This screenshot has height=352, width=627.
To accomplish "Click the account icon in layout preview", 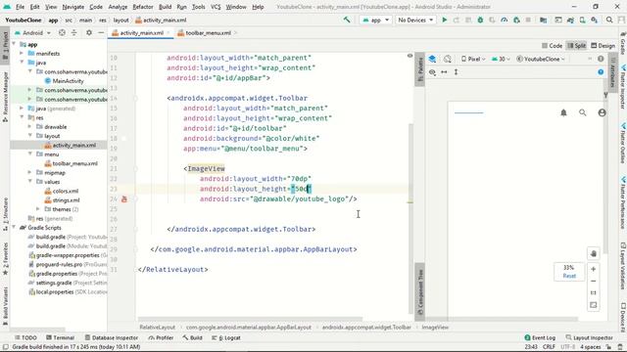I will click(602, 113).
